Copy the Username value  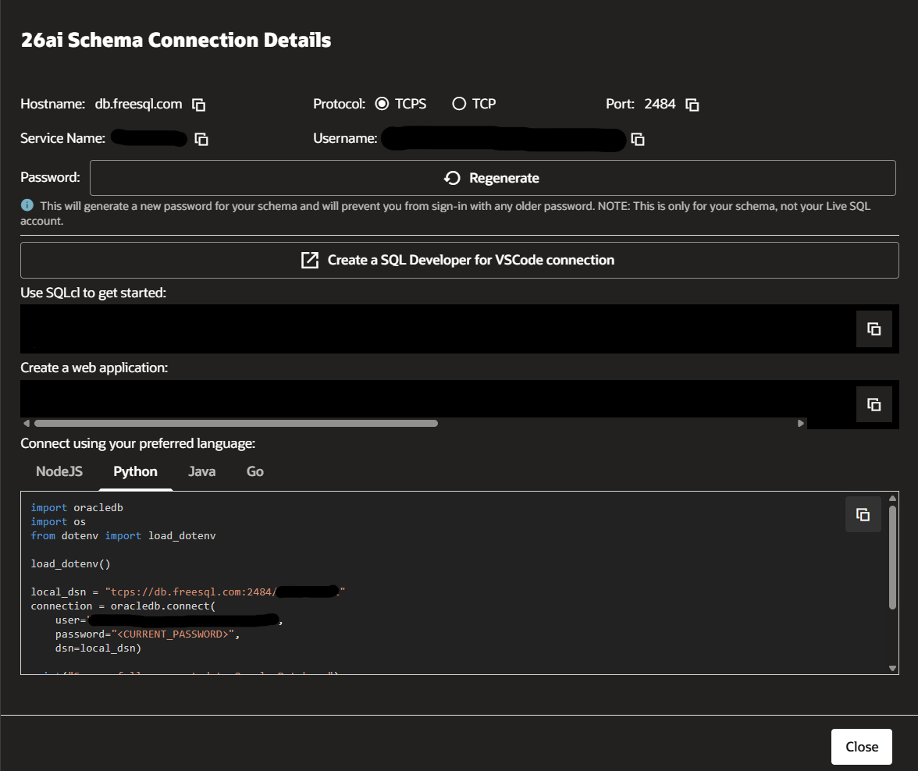pos(638,140)
